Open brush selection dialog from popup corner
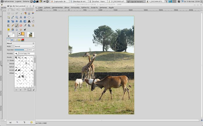This screenshot has height=126, width=203. [x=34, y=89]
